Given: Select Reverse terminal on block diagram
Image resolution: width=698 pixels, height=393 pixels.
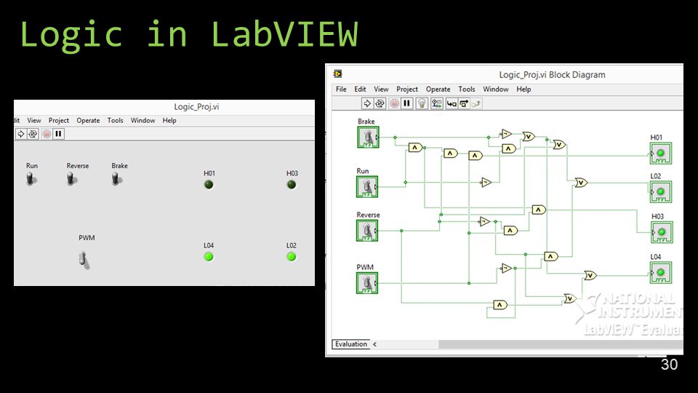Looking at the screenshot, I should [x=367, y=231].
